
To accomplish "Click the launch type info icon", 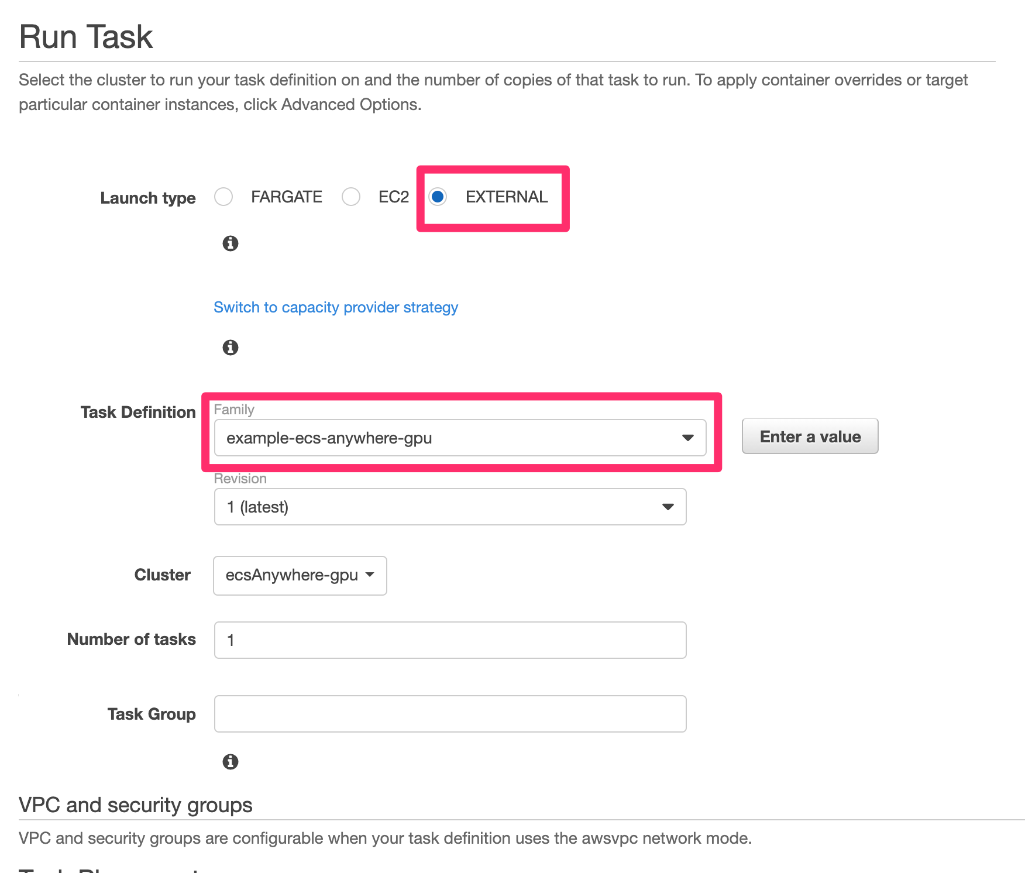I will pos(231,243).
